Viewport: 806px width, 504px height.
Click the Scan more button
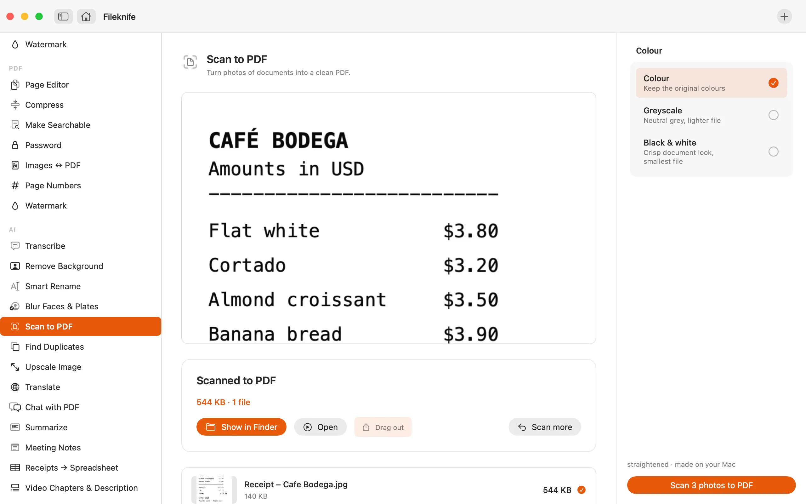coord(545,427)
